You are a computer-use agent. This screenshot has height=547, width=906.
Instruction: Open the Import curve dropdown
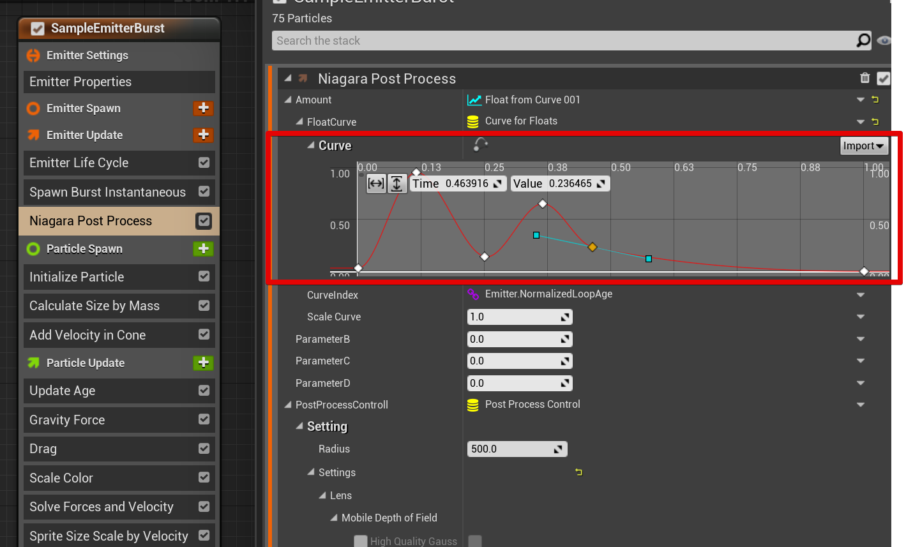tap(864, 146)
